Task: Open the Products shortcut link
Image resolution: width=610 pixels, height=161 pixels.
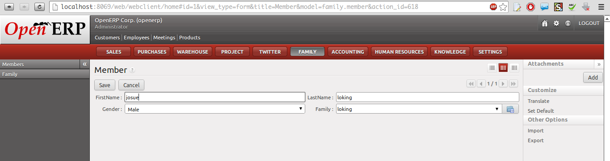Action: (x=189, y=38)
